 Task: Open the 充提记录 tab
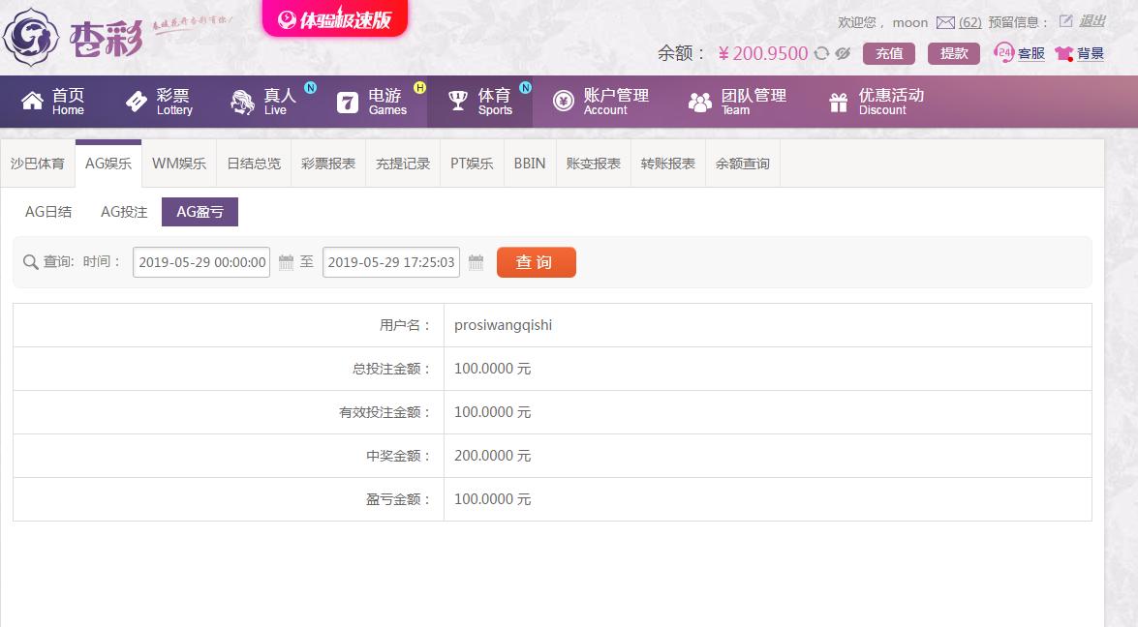click(403, 164)
